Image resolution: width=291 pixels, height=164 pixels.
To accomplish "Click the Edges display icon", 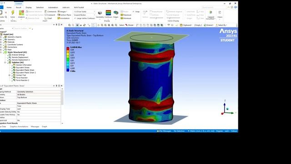I will pyautogui.click(x=116, y=13).
